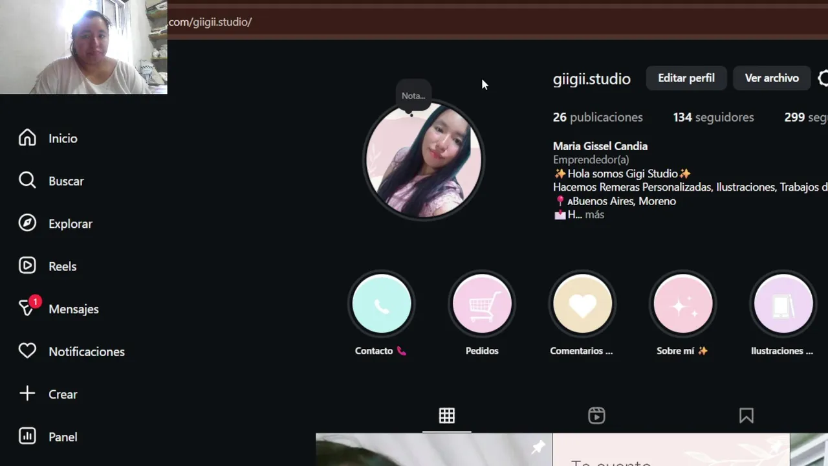
Task: Click the name 'Maria Gissel Candia'
Action: point(600,146)
